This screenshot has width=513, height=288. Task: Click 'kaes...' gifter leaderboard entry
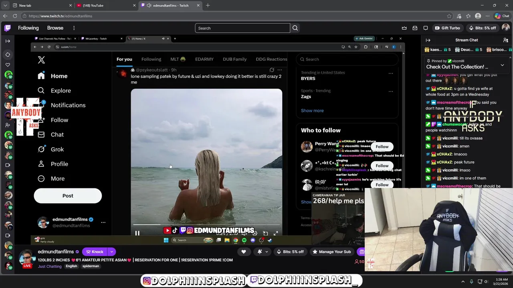tap(437, 50)
